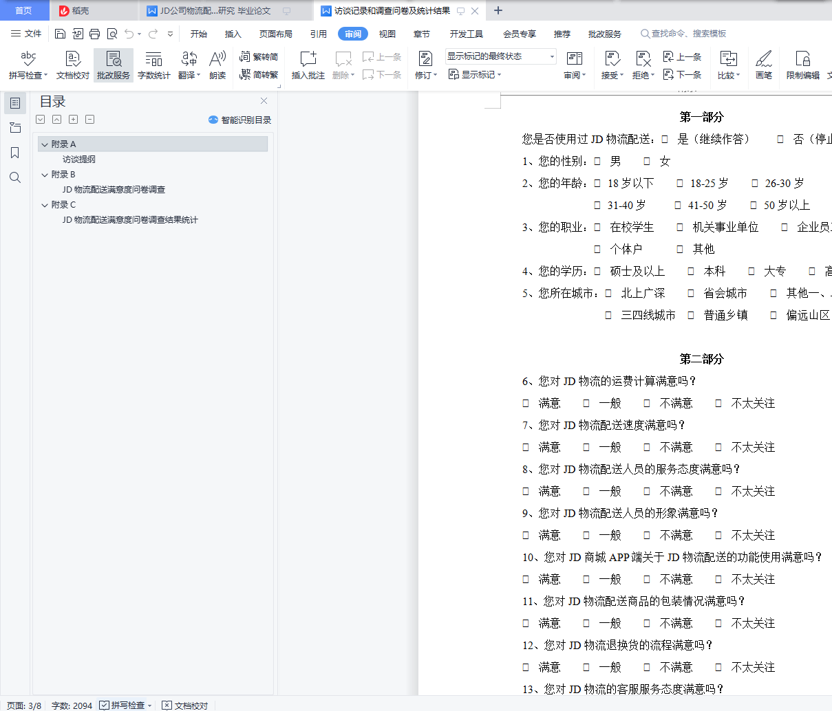Click the minus-box icon in 目录 panel header
The height and width of the screenshot is (711, 832).
[90, 120]
